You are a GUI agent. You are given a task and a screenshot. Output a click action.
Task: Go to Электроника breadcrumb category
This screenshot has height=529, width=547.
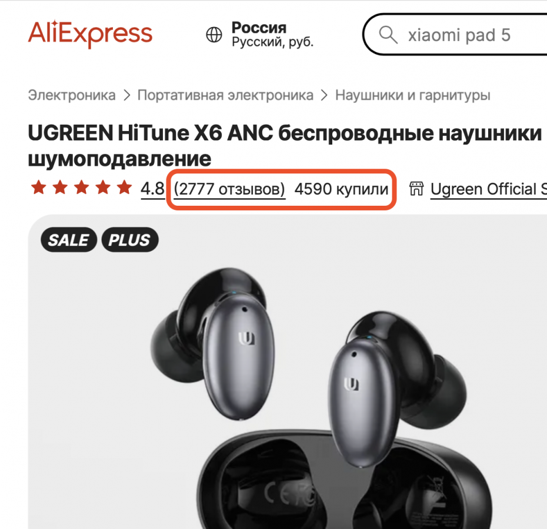click(x=72, y=95)
